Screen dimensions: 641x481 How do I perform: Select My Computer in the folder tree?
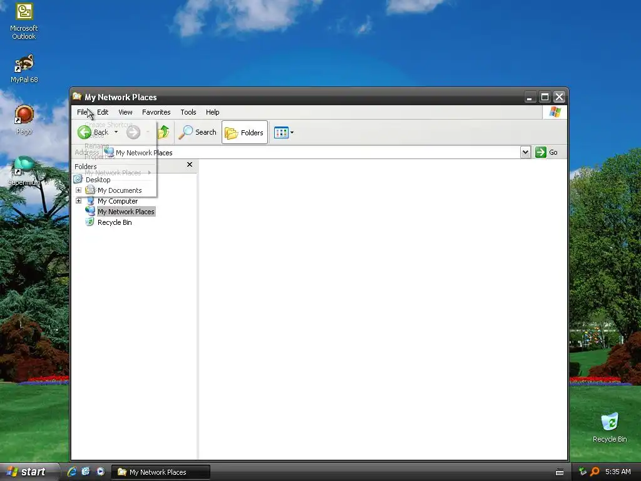pos(117,201)
